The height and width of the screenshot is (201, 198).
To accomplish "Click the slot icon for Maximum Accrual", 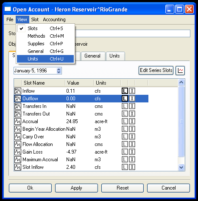I will click(x=18, y=160).
